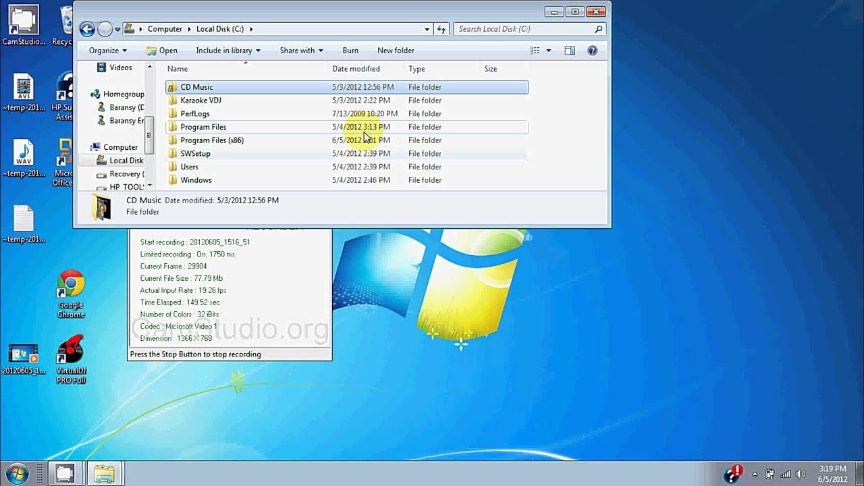Open the recent locations dropdown beside the forward arrow
The width and height of the screenshot is (864, 486).
click(x=117, y=29)
